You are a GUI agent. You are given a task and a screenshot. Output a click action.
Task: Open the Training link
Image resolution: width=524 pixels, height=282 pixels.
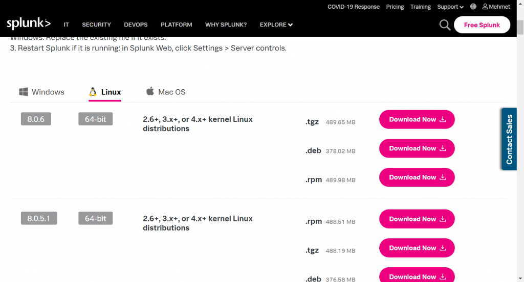coord(421,7)
